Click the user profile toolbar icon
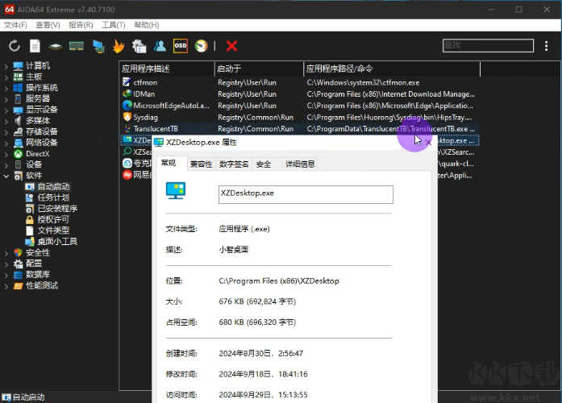The height and width of the screenshot is (403, 562). 160,46
